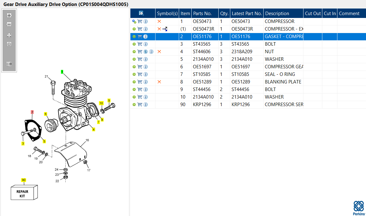Select the BLANKING PLATE description cell
This screenshot has width=366, height=216.
283,82
